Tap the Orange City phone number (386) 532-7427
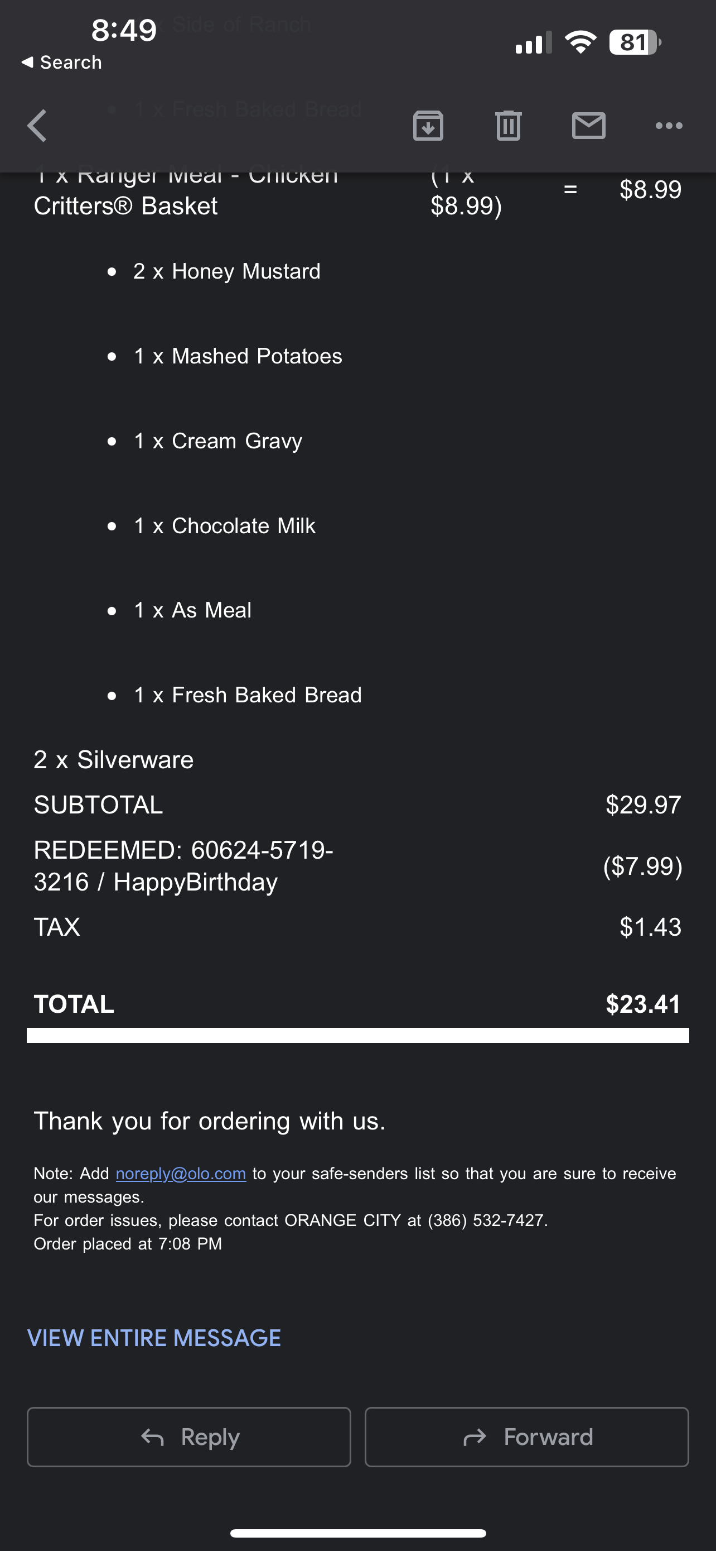 (x=487, y=1220)
